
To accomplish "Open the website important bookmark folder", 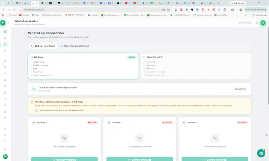I will click(203, 15).
